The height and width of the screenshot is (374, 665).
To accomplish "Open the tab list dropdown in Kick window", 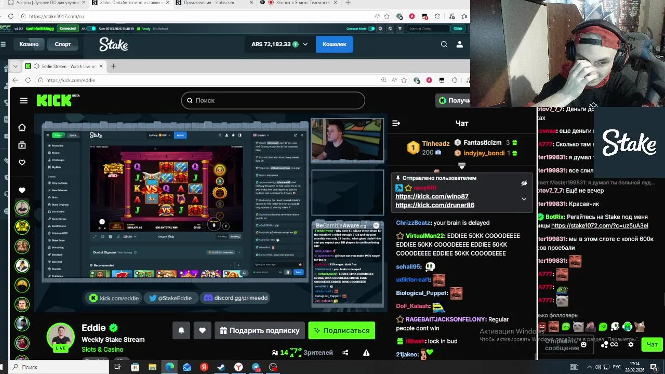I will point(15,66).
